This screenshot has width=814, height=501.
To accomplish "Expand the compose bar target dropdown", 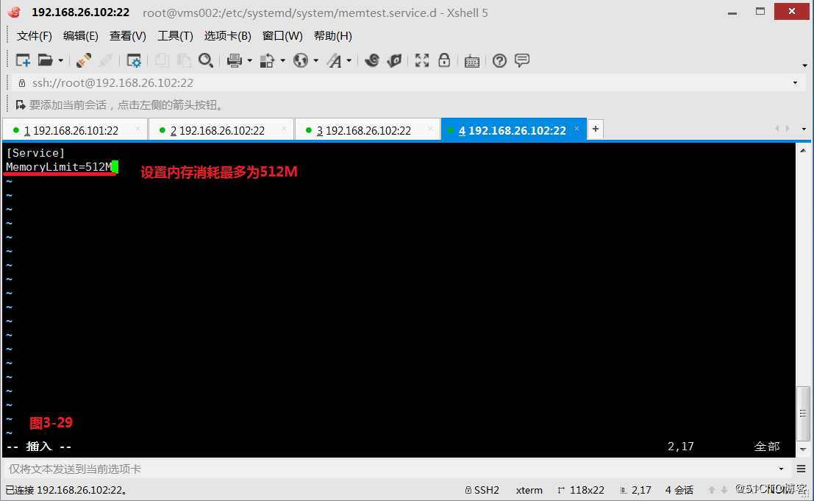I will coord(782,469).
